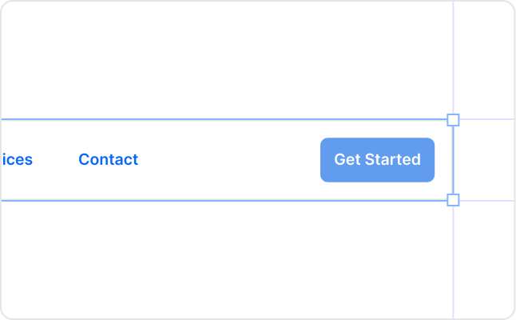This screenshot has width=516, height=320.
Task: Click the vertical guide line below the selection
Action: tap(453, 264)
